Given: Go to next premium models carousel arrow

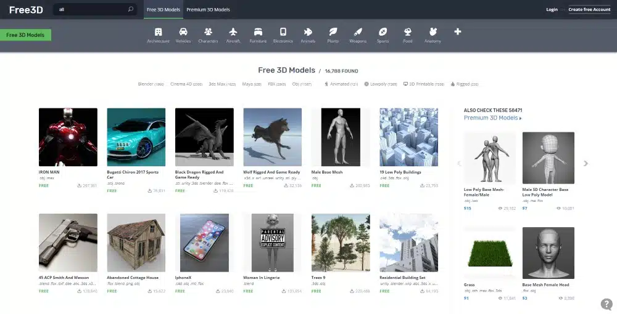Looking at the screenshot, I should pyautogui.click(x=586, y=163).
